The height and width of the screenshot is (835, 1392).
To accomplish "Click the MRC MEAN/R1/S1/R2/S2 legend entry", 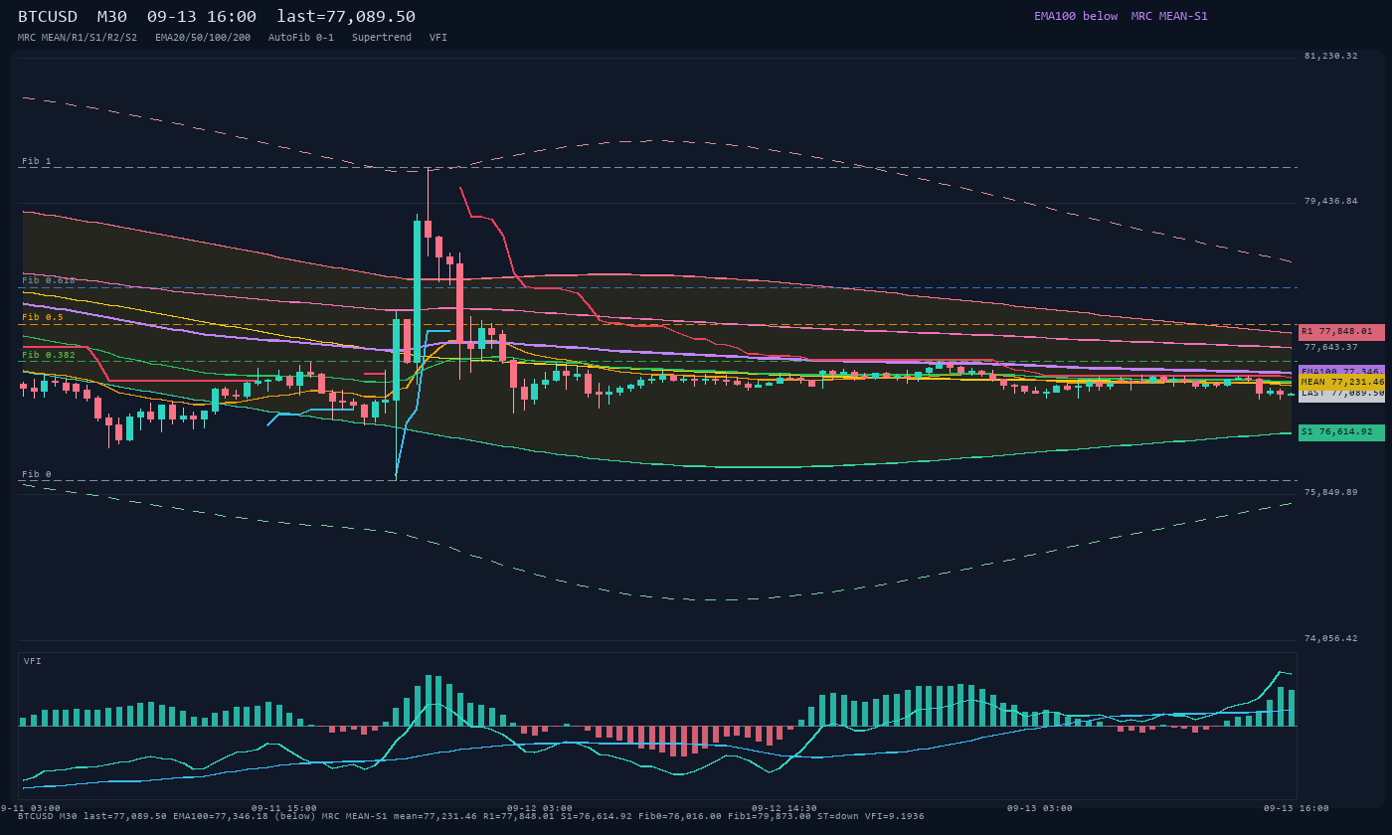I will click(x=78, y=38).
